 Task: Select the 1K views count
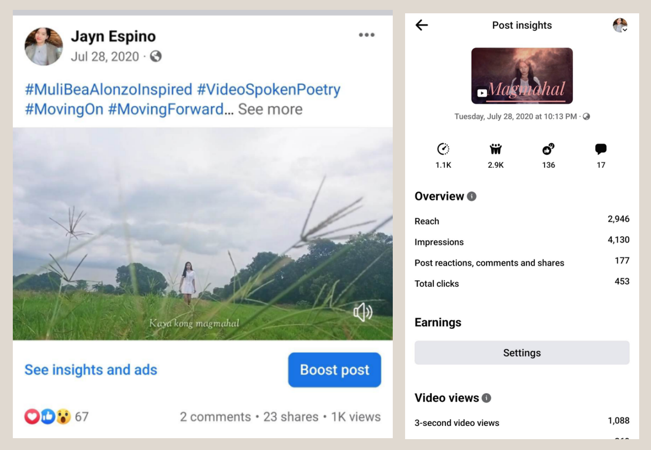tap(356, 417)
